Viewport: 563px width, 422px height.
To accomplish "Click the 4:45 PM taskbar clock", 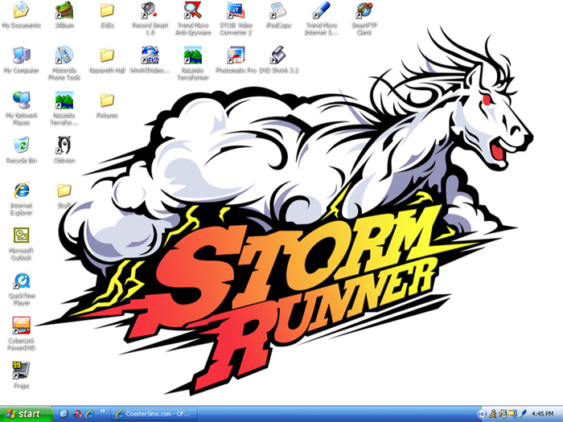I will coord(542,414).
